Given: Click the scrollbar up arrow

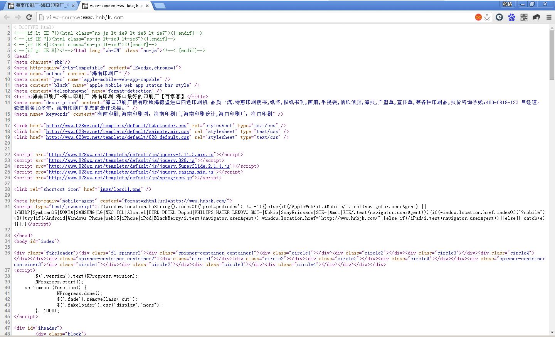Looking at the screenshot, I should click(x=552, y=27).
